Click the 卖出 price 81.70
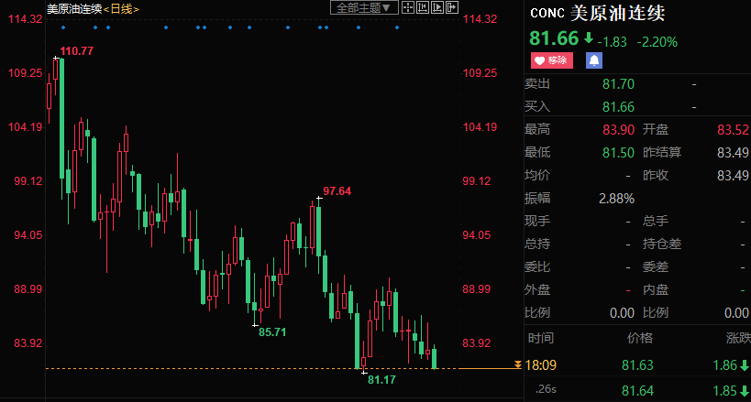751x402 pixels. click(619, 84)
